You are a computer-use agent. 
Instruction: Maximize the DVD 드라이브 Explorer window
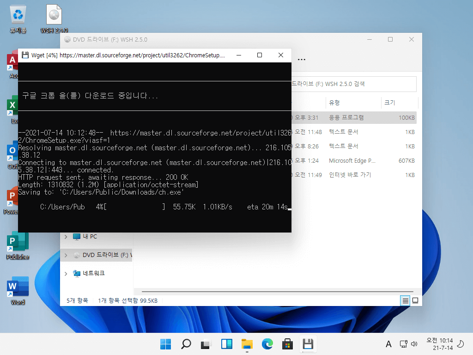point(390,40)
